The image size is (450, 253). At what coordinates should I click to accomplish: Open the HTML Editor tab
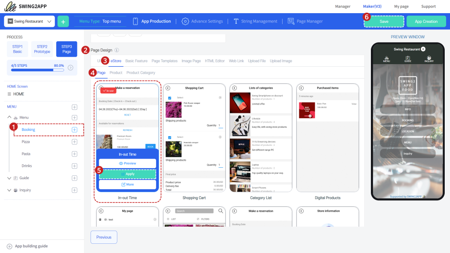pyautogui.click(x=214, y=61)
